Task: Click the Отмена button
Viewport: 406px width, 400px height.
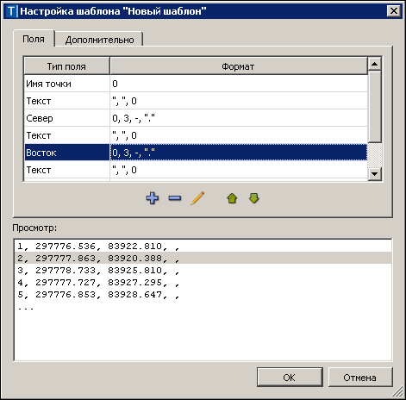Action: coord(360,377)
